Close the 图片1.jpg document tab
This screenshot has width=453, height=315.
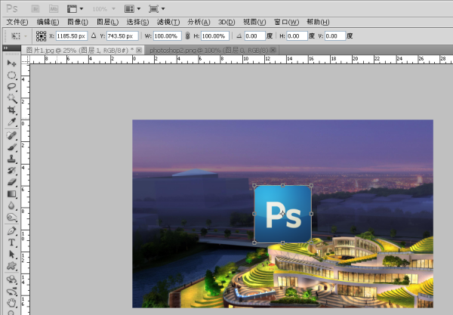[x=139, y=51]
